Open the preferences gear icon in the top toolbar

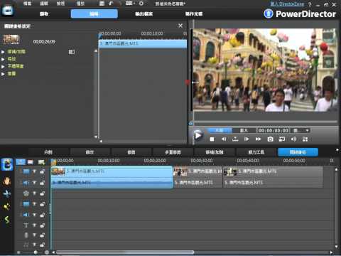141,4
